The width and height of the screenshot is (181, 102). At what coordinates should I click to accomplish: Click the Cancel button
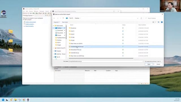tap(158, 64)
